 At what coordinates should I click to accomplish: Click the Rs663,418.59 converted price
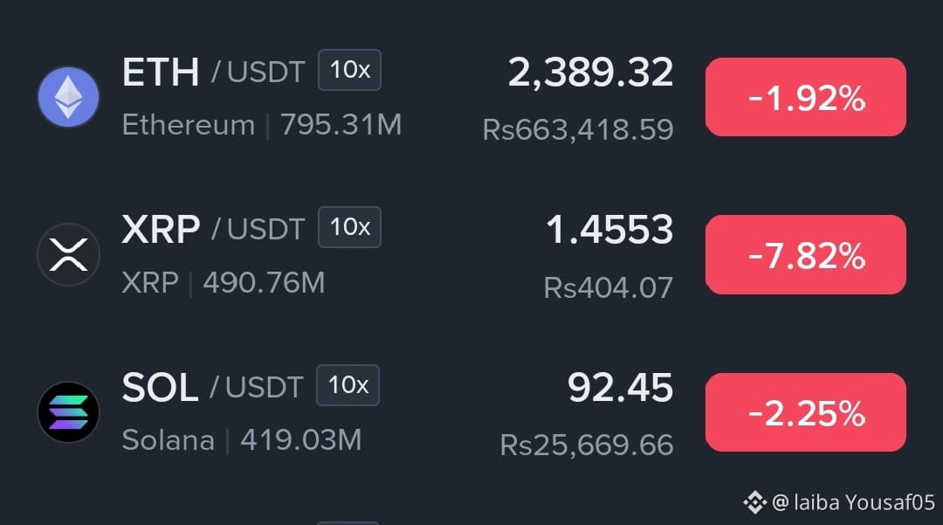point(578,130)
